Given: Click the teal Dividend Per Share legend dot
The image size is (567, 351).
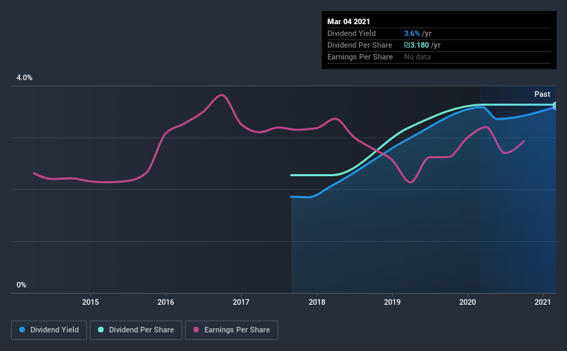Looking at the screenshot, I should pyautogui.click(x=101, y=330).
